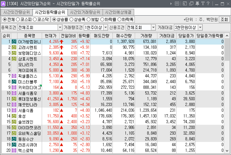Click the 신 badge next to 솔브레인
The width and height of the screenshot is (231, 155).
[14, 122]
